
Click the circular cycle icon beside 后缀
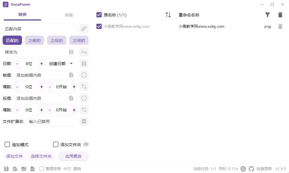coord(84,98)
